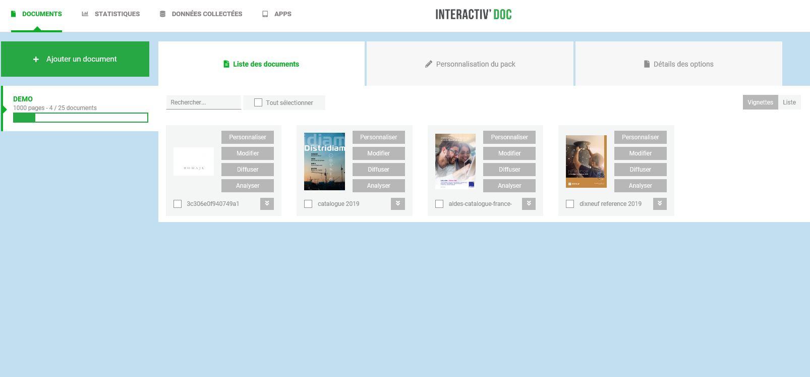
Task: Click the Documents file icon in top navigation
Action: tap(14, 14)
